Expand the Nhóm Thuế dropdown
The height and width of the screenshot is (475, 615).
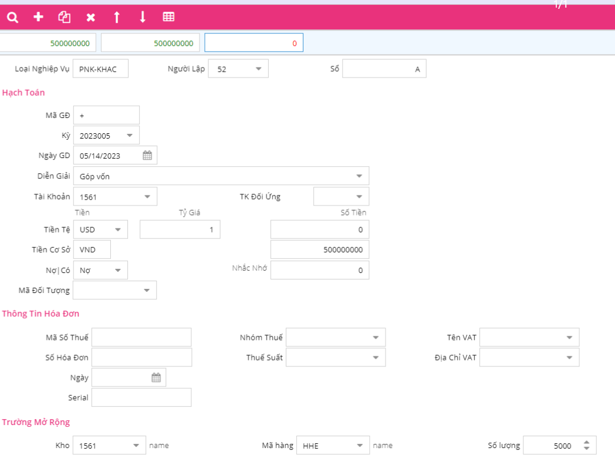(376, 338)
